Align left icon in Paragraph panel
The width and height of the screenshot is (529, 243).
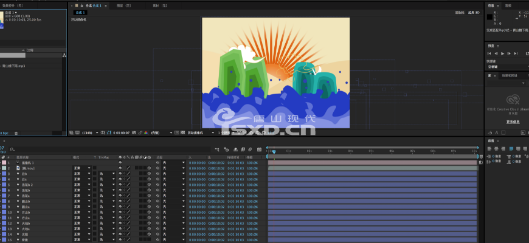point(489,149)
